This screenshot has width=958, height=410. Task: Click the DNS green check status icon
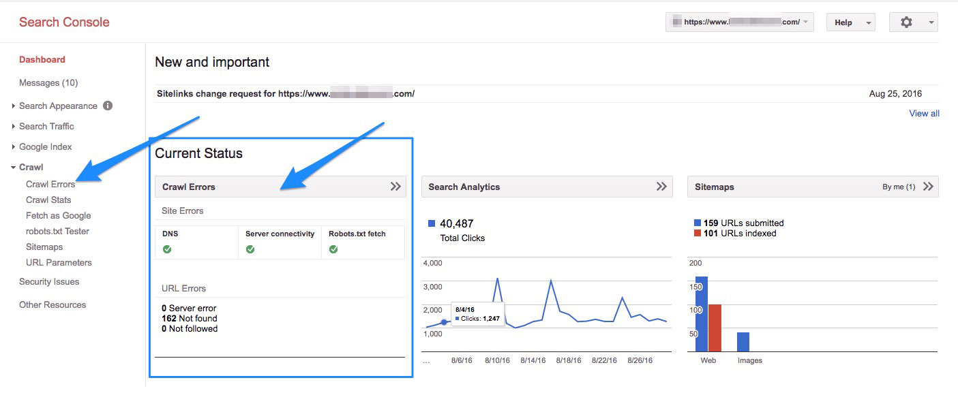point(167,249)
